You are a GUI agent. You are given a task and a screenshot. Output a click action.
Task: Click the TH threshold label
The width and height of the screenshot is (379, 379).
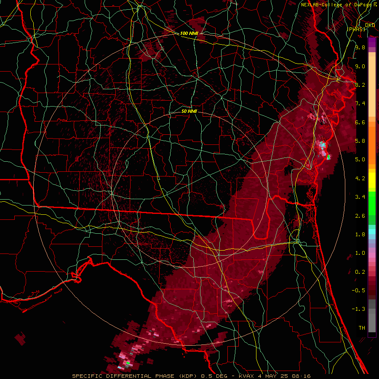(x=362, y=328)
